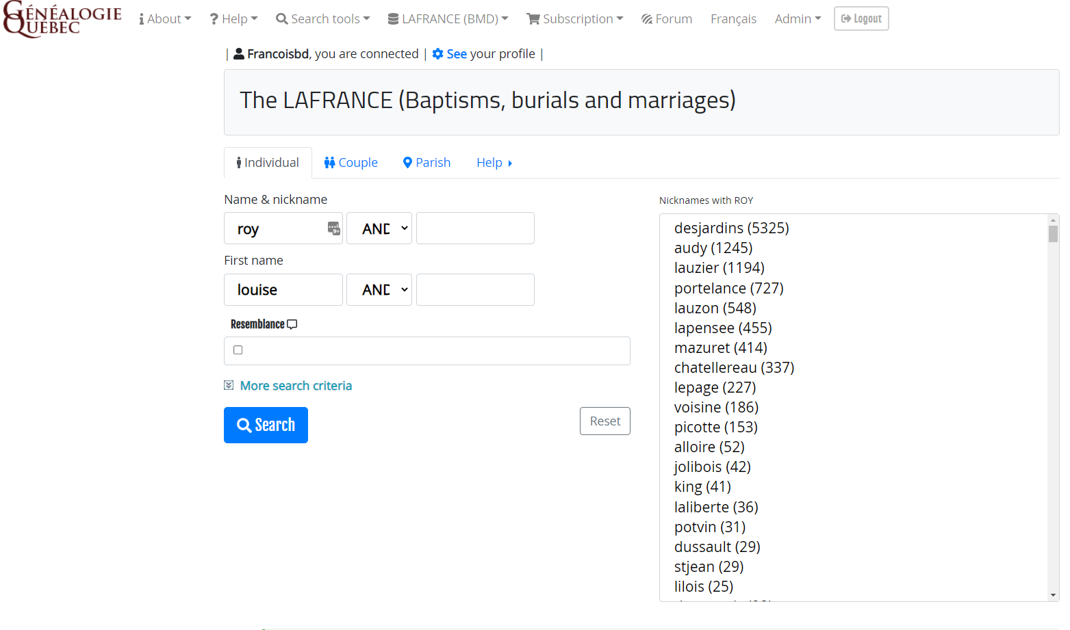The height and width of the screenshot is (630, 1070).
Task: Open the AND dropdown for Name & nickname
Action: click(x=379, y=228)
